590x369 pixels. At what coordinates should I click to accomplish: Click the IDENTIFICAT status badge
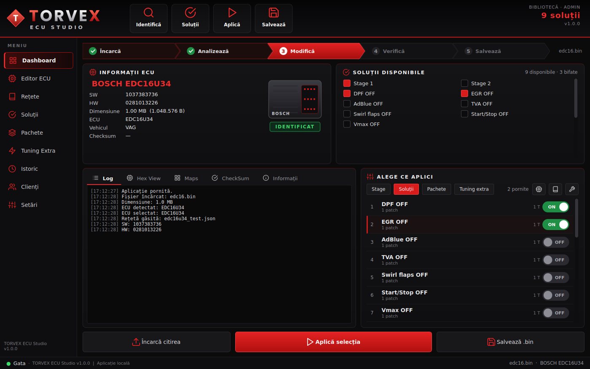click(295, 127)
